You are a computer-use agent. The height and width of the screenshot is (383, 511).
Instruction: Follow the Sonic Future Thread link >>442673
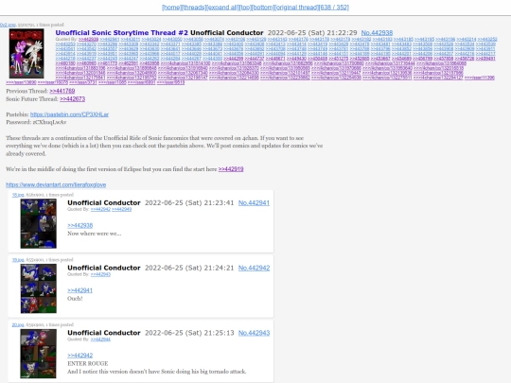coord(72,98)
